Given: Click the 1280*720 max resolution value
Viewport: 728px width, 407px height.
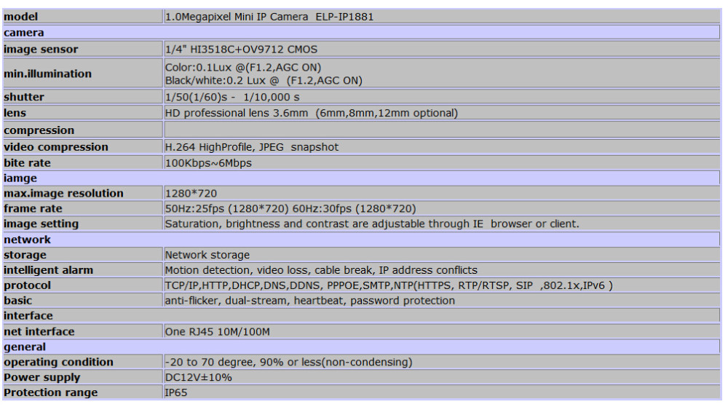Looking at the screenshot, I should (191, 194).
